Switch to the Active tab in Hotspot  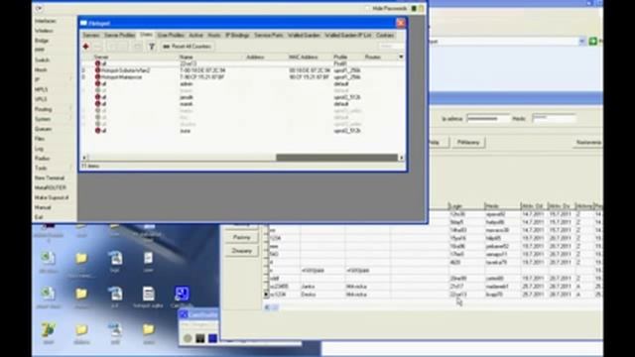(196, 36)
